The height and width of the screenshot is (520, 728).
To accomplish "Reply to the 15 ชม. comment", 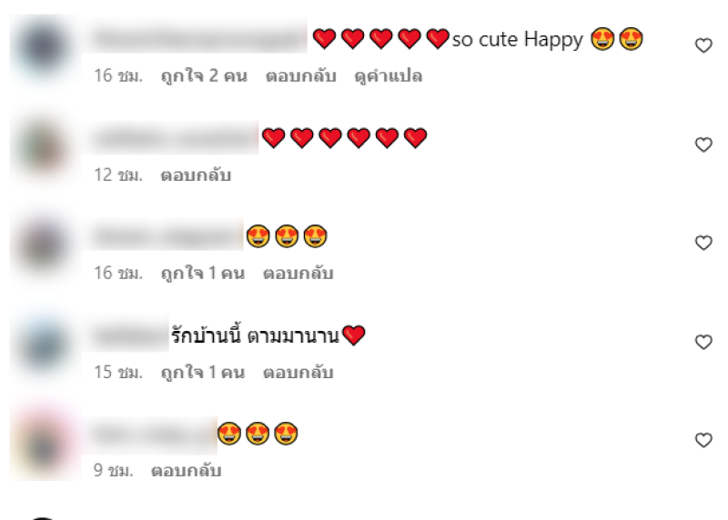I will (298, 372).
